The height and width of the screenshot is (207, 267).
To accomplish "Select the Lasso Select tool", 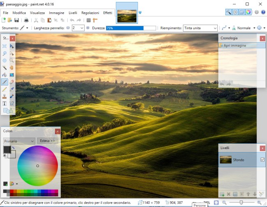I will pos(5,53).
